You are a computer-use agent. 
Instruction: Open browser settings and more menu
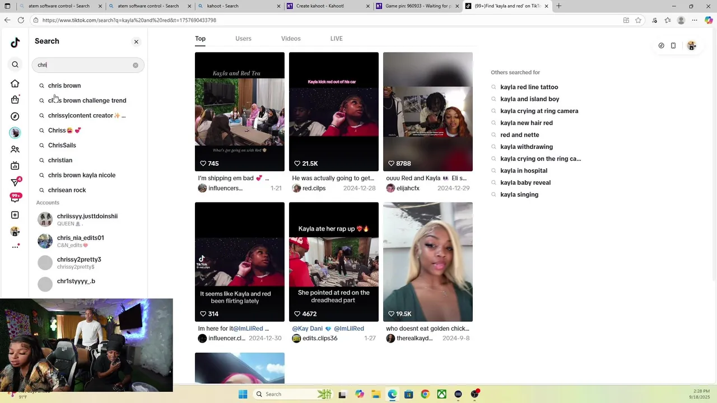(694, 20)
